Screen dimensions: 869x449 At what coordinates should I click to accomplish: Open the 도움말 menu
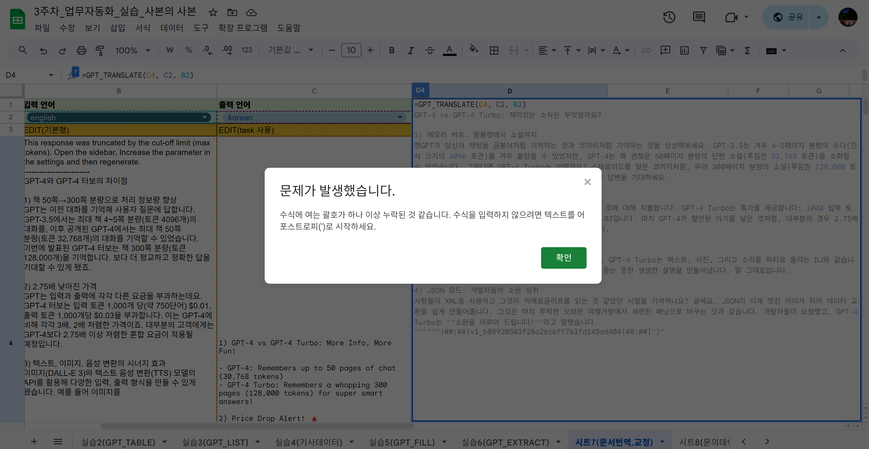289,28
